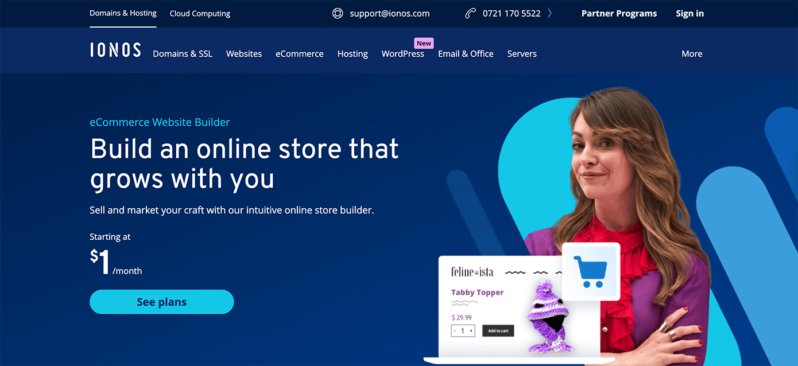Click the Add to cart button
Viewport: 798px width, 366px height.
(x=498, y=331)
